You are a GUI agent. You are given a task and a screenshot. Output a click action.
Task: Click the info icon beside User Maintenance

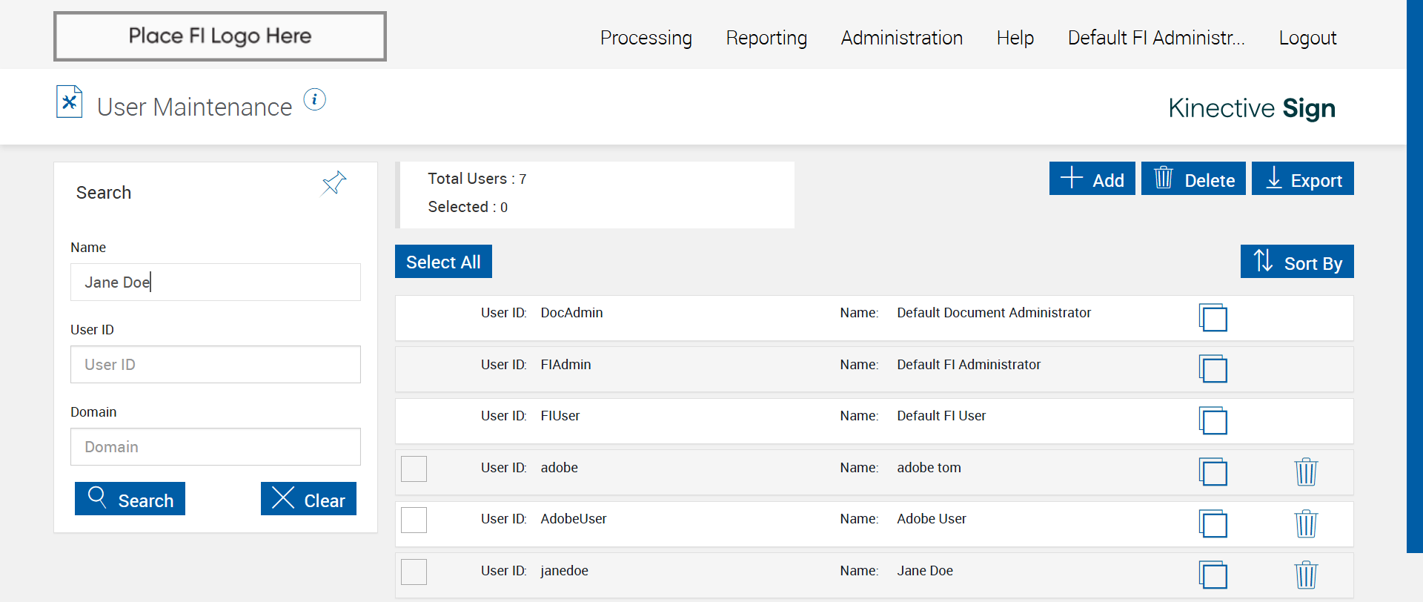(x=315, y=99)
